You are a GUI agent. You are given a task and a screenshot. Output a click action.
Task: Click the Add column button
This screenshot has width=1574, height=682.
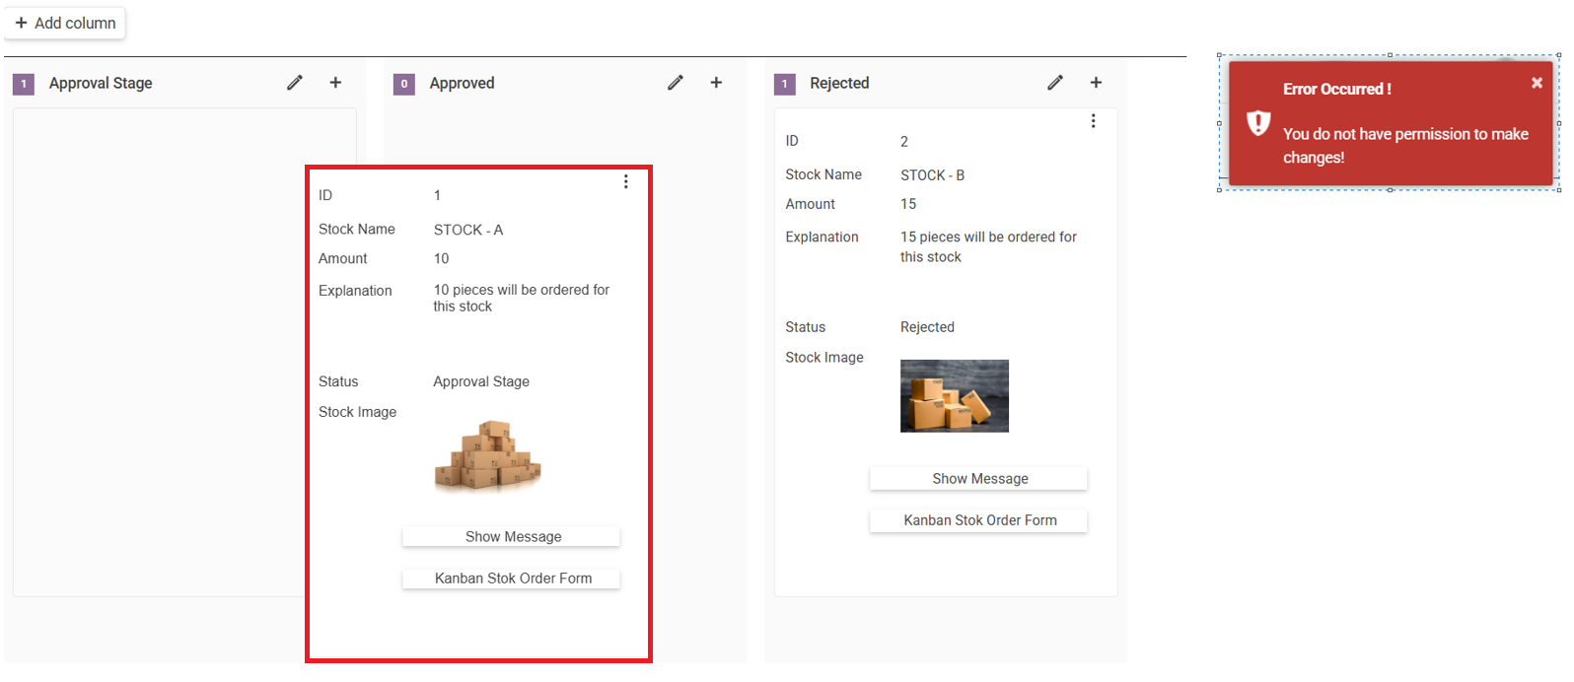pos(65,23)
